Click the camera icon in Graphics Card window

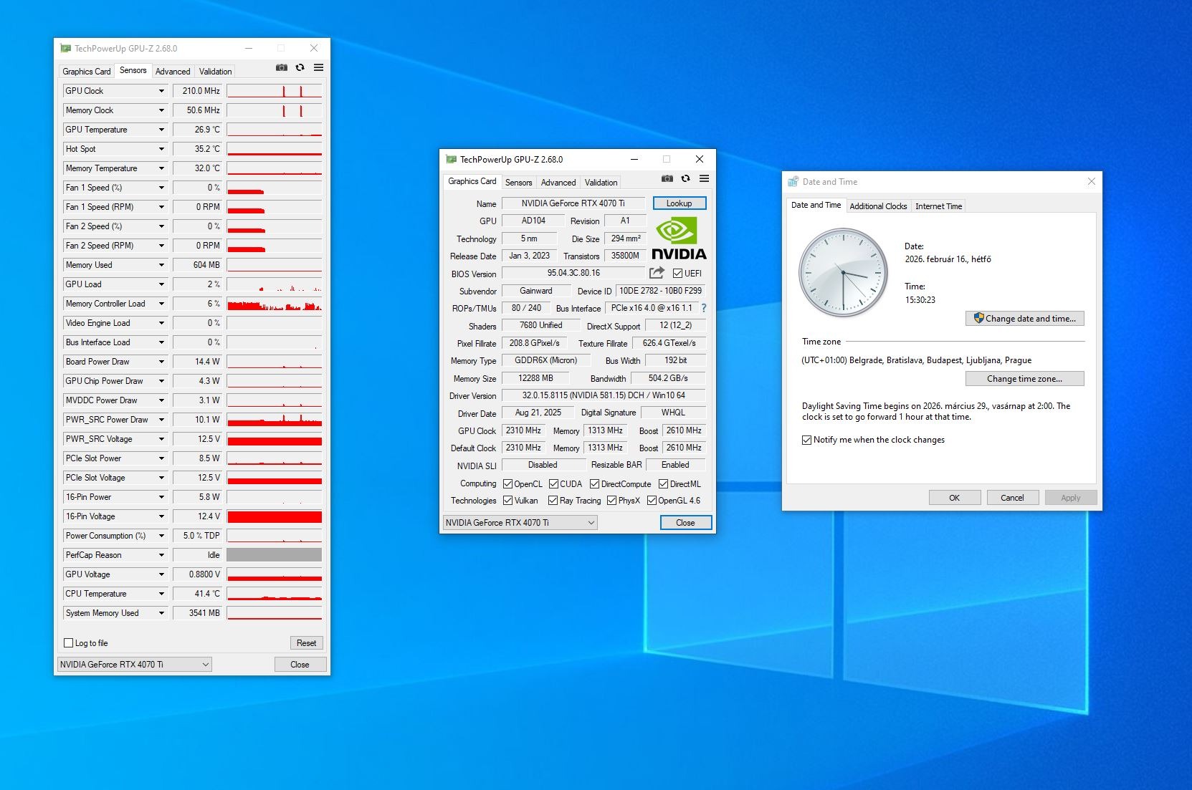click(667, 178)
